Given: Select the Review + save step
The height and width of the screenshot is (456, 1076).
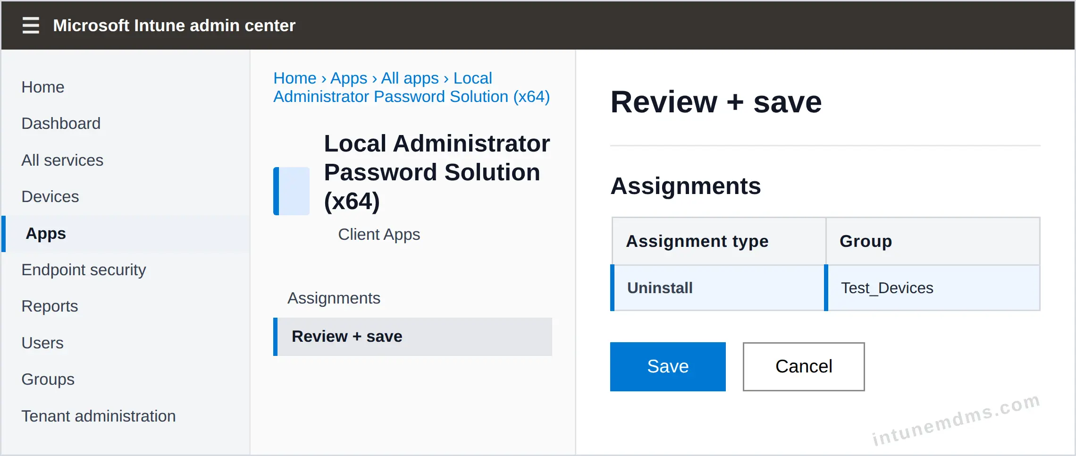Looking at the screenshot, I should point(412,337).
